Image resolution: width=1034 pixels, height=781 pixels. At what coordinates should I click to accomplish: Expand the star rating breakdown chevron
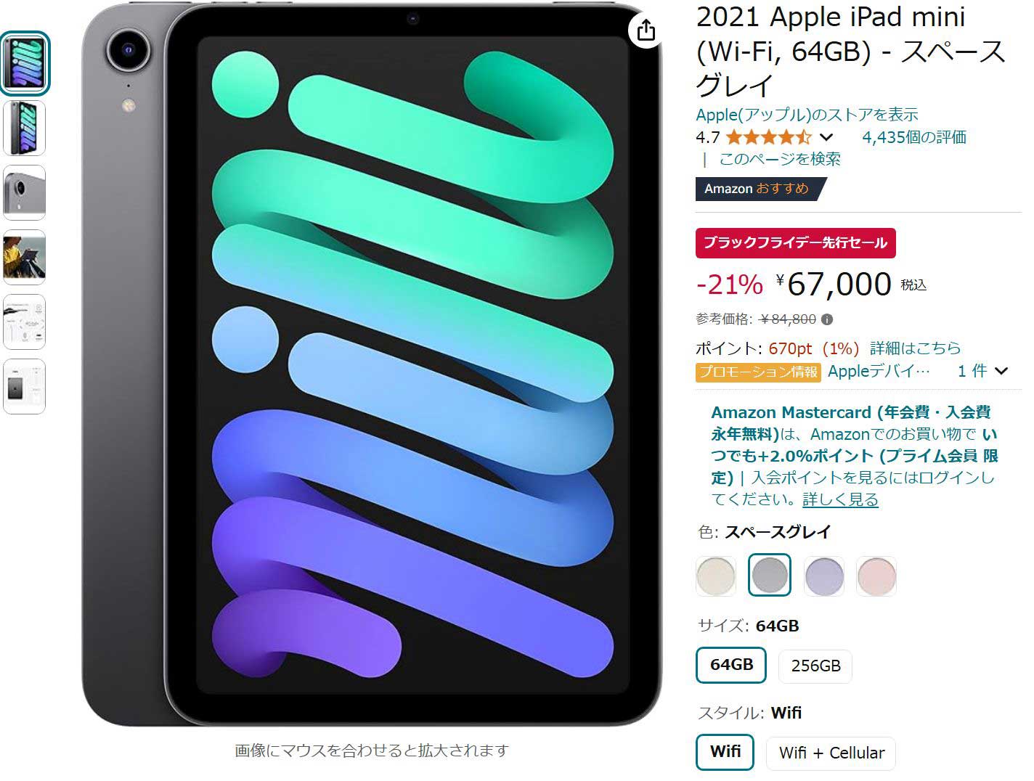[826, 136]
